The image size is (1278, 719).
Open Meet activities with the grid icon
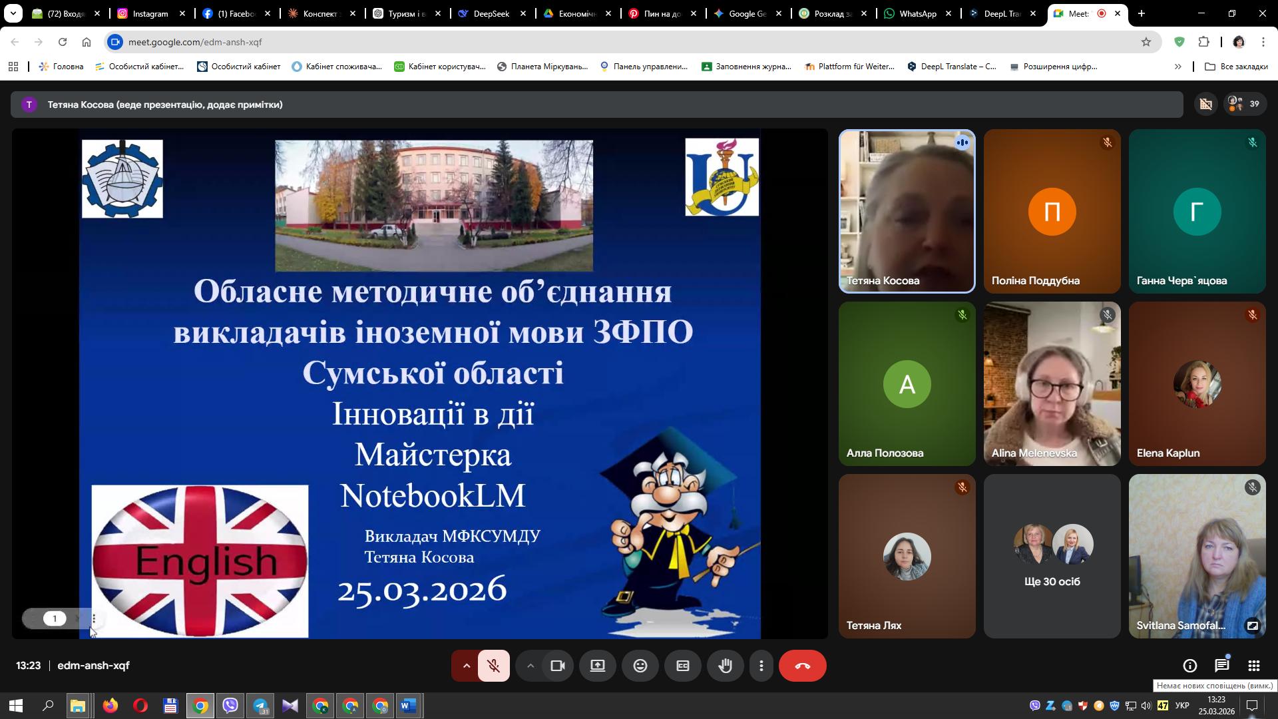coord(1254,665)
